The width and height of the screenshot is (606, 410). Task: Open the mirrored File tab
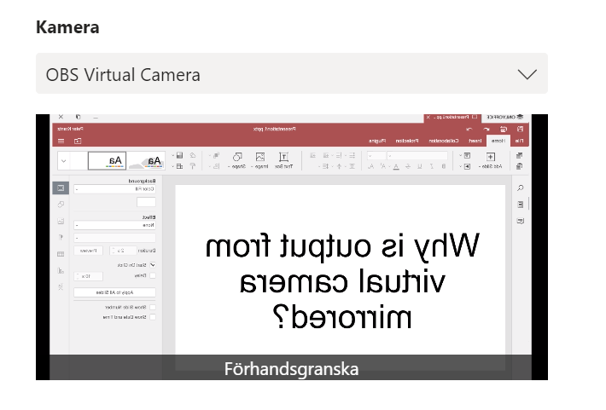point(519,141)
